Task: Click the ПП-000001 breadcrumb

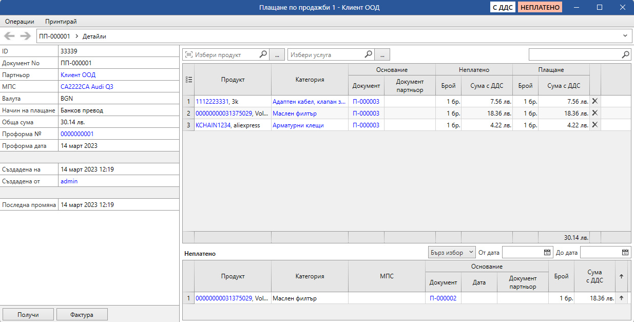Action: click(x=54, y=36)
